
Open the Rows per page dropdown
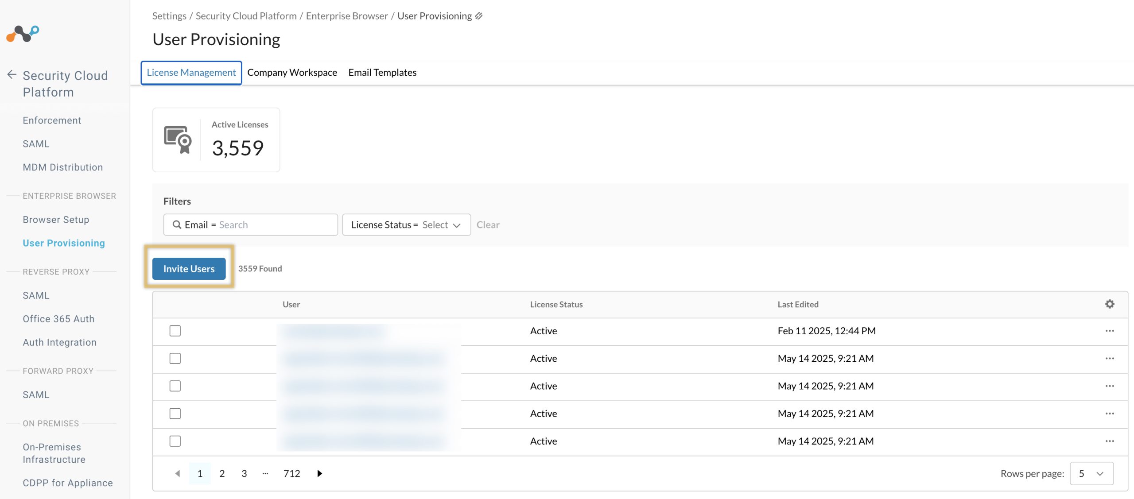[x=1091, y=473]
